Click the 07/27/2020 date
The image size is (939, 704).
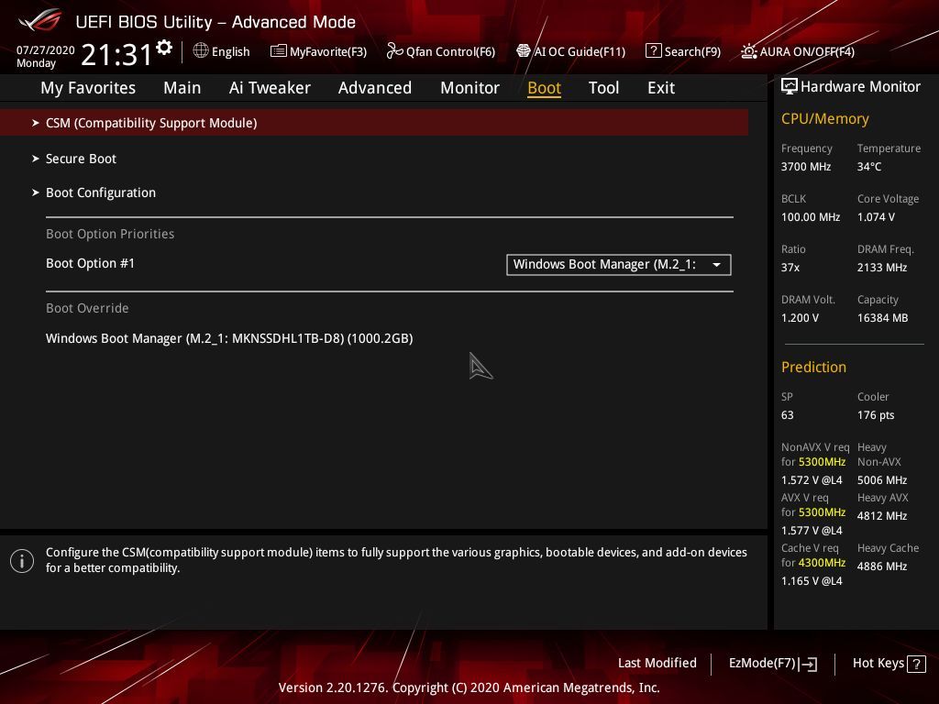point(46,50)
